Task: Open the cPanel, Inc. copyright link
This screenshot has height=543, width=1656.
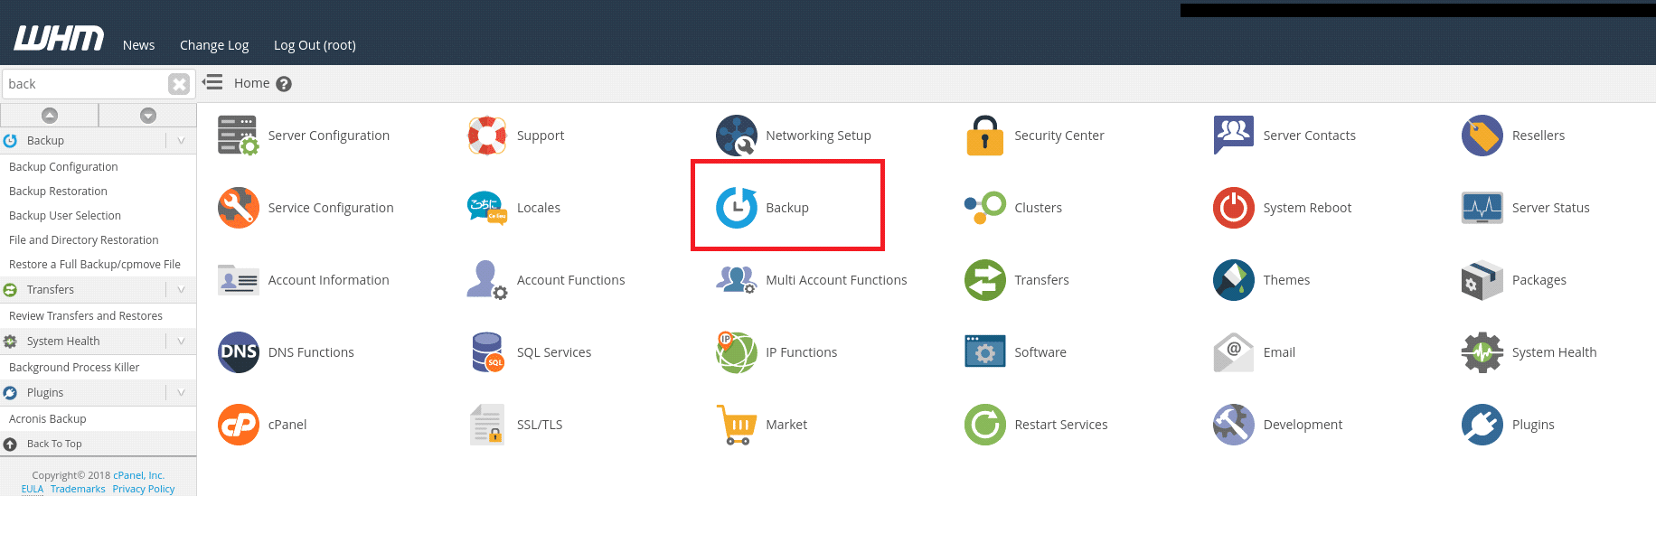Action: click(x=138, y=475)
